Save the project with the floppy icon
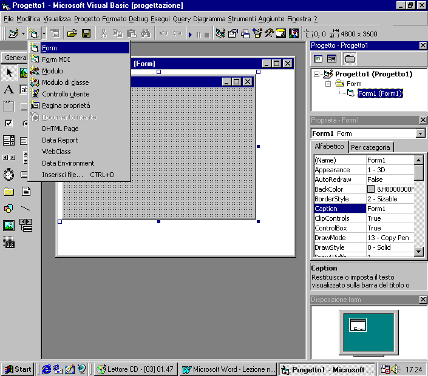Screen dimensions: 428x376 coord(86,34)
